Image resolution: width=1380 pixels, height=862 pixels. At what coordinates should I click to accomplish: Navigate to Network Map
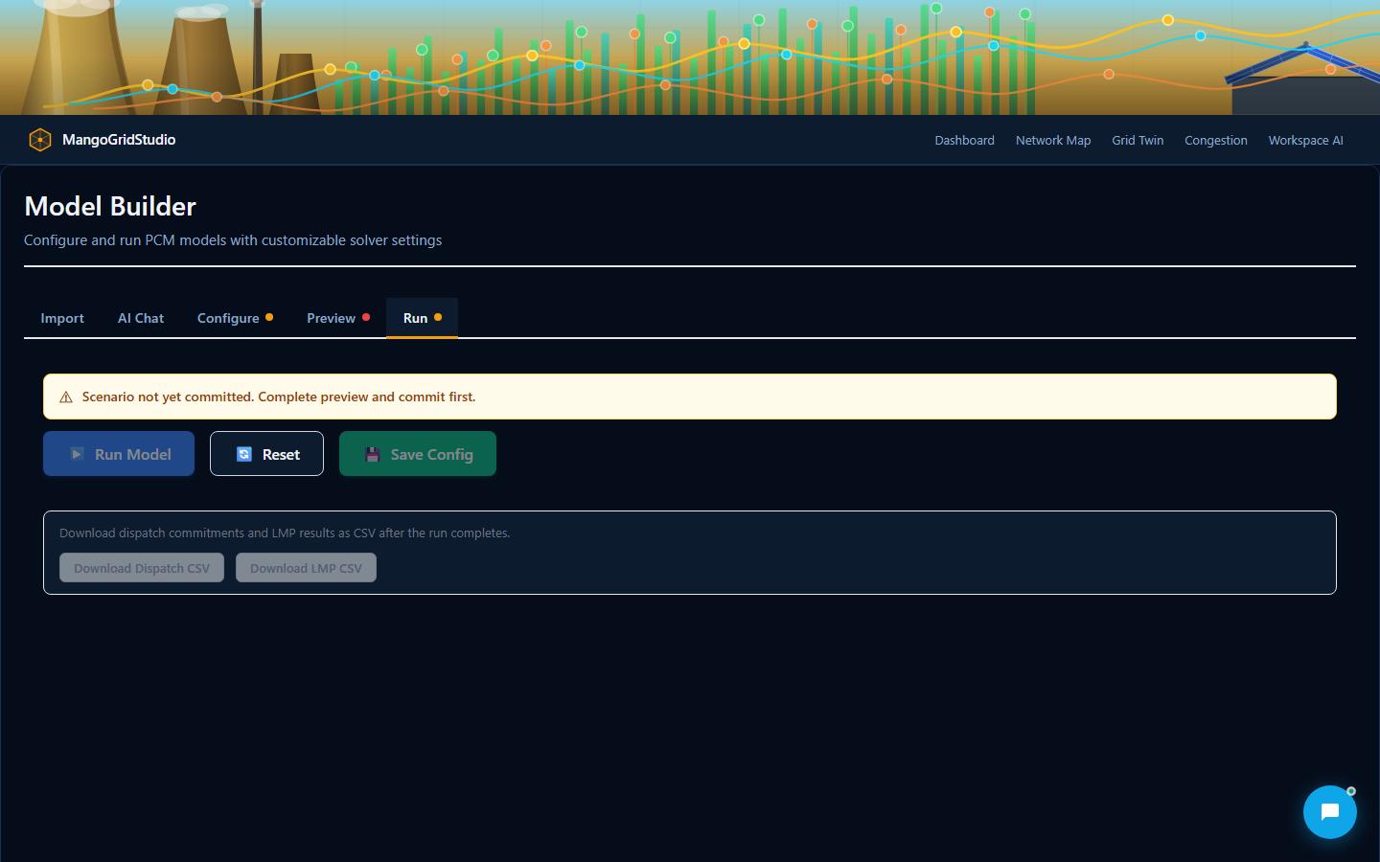click(x=1053, y=140)
